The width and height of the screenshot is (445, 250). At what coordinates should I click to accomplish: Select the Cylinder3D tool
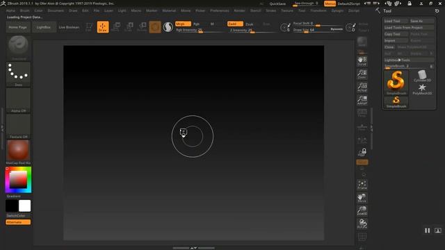422,76
